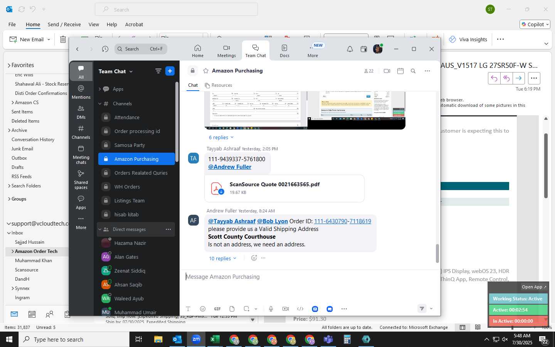Open the chat with Alan Gates
The image size is (555, 347).
(x=136, y=257)
